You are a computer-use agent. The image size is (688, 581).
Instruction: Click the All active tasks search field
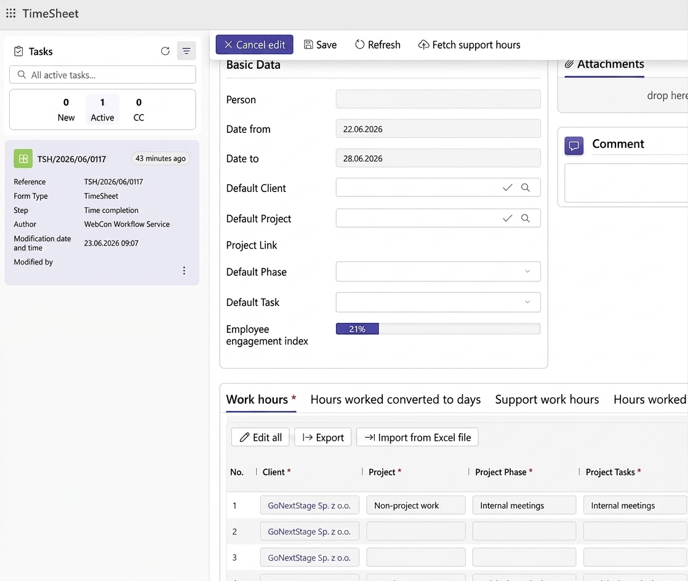(103, 74)
